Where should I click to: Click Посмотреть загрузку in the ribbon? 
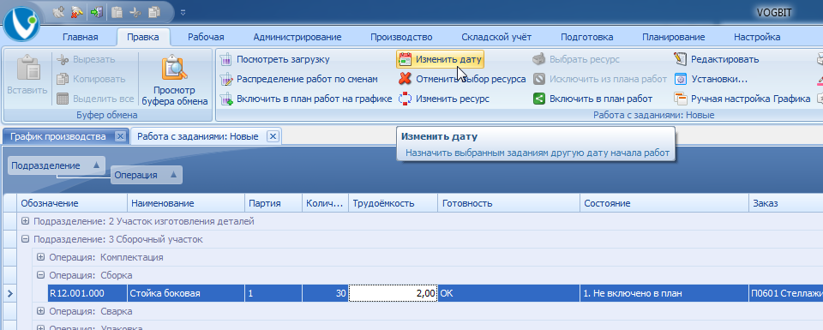[274, 59]
